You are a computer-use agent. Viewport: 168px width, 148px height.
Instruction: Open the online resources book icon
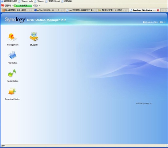tap(34, 37)
